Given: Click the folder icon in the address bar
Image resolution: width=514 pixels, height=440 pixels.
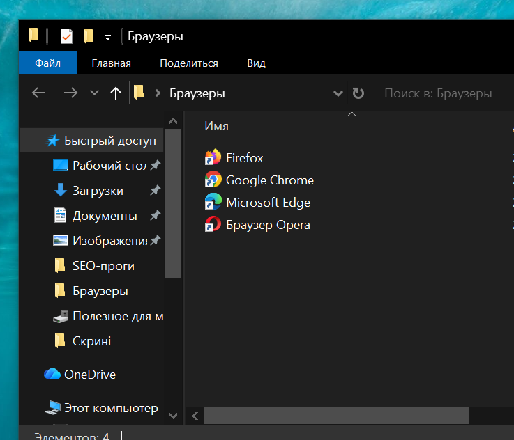Looking at the screenshot, I should coord(139,92).
